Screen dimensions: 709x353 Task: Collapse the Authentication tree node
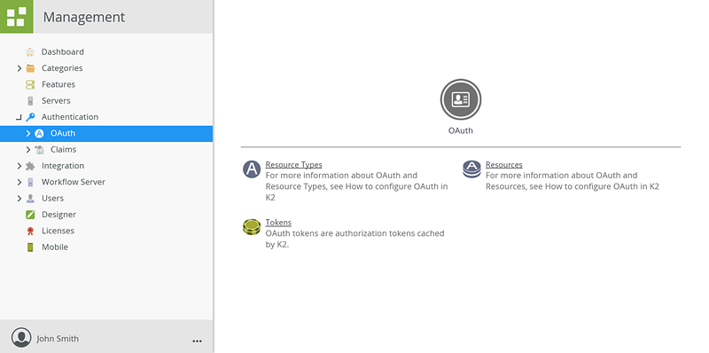pos(19,118)
